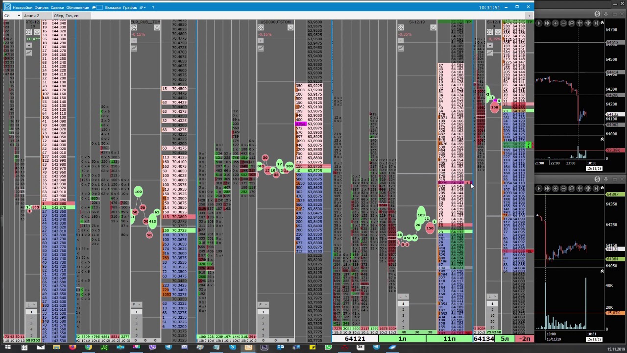Click the plus button in the Si-12.19 panel
627x353 pixels.
click(400, 41)
